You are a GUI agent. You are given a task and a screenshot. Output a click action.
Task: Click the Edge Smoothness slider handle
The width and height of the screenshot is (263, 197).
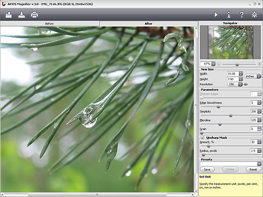coord(218,107)
